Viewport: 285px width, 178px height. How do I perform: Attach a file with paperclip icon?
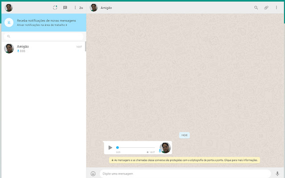tap(266, 8)
